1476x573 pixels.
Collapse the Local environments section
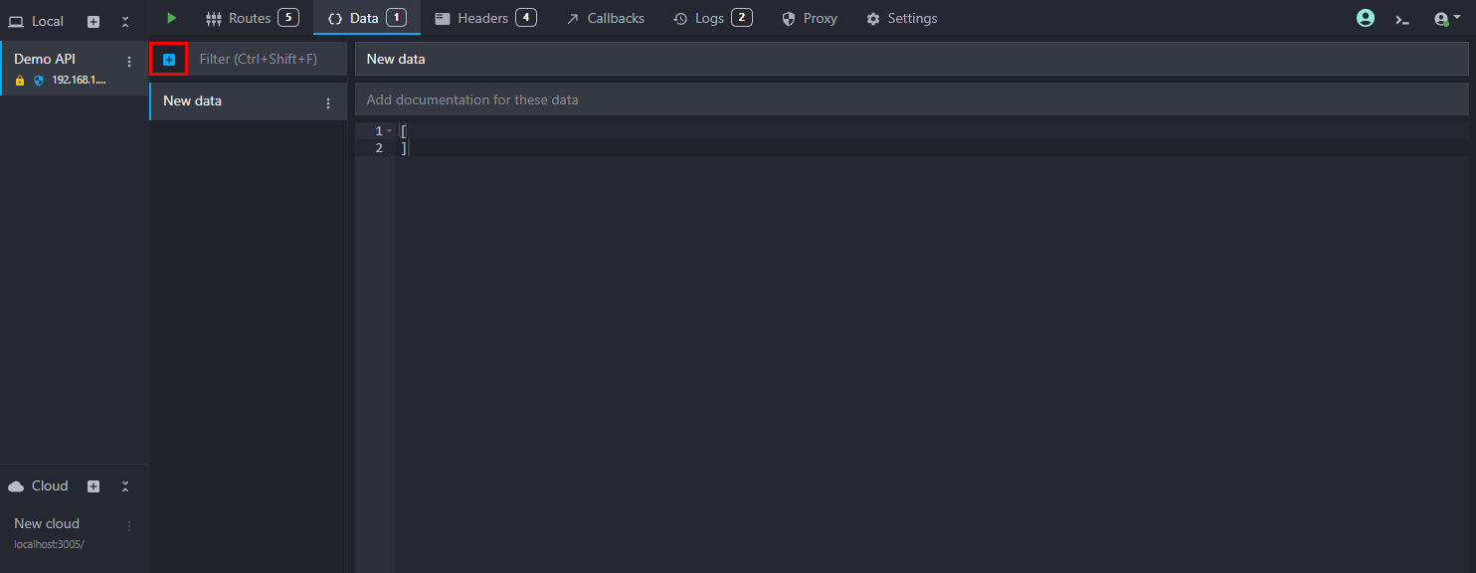pyautogui.click(x=125, y=21)
